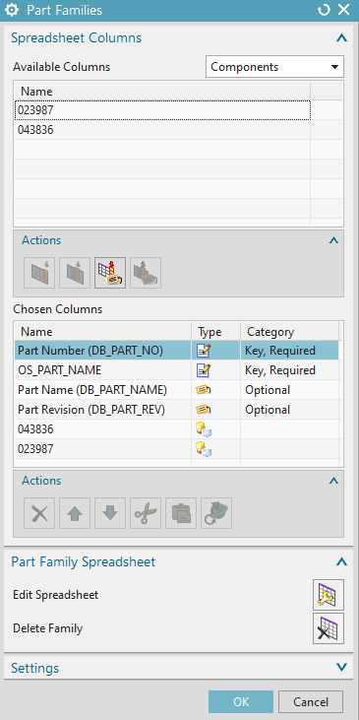The height and width of the screenshot is (720, 359).
Task: Click the Category column header
Action: [289, 332]
